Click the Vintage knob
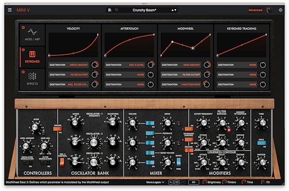289x191 pixels. pos(263,162)
